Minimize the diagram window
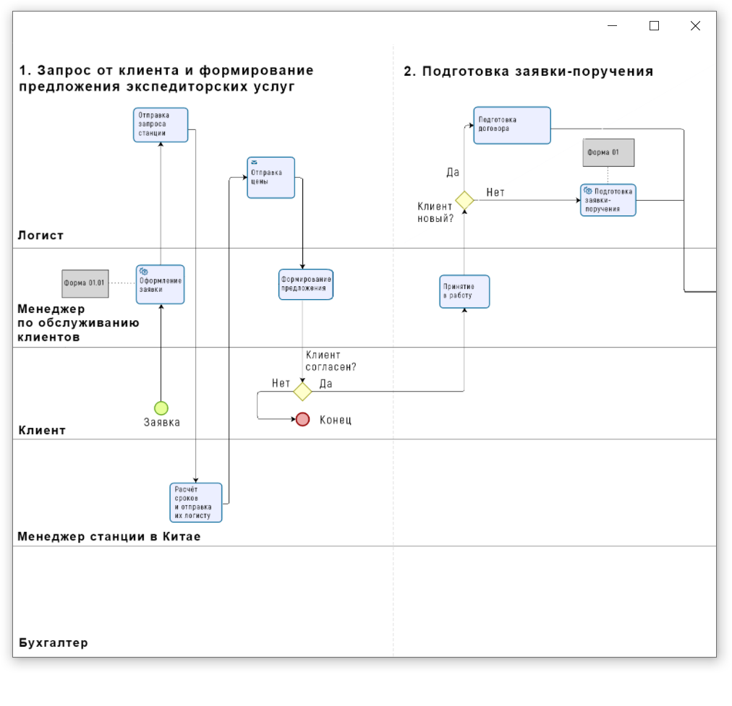Image resolution: width=732 pixels, height=706 pixels. pos(613,26)
